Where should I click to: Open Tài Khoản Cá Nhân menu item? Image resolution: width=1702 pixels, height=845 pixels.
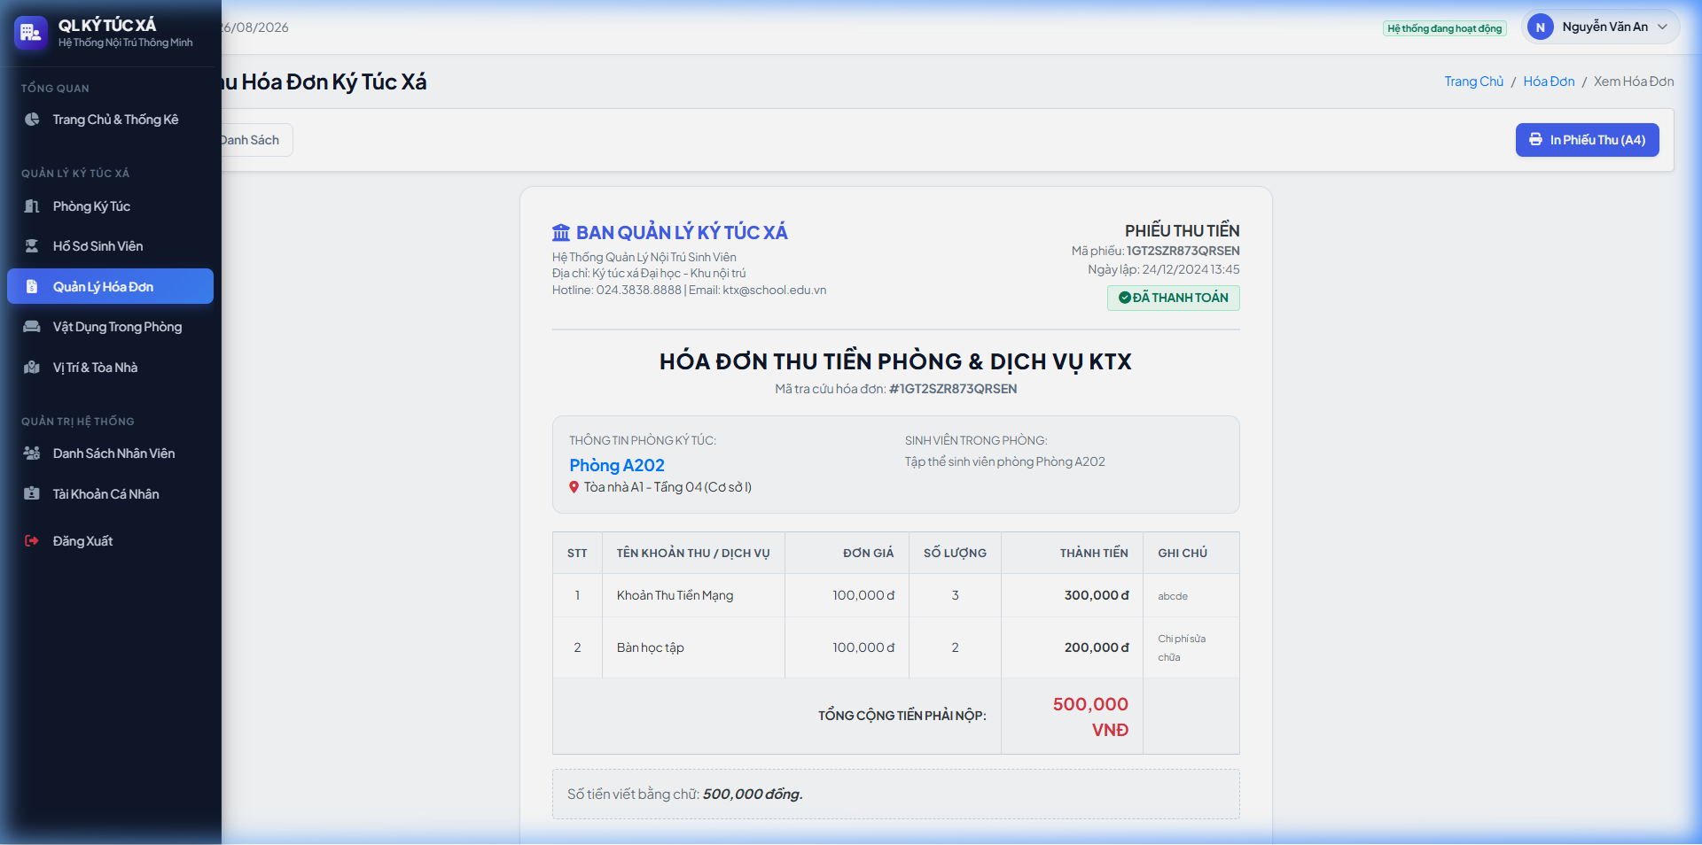[x=111, y=494]
